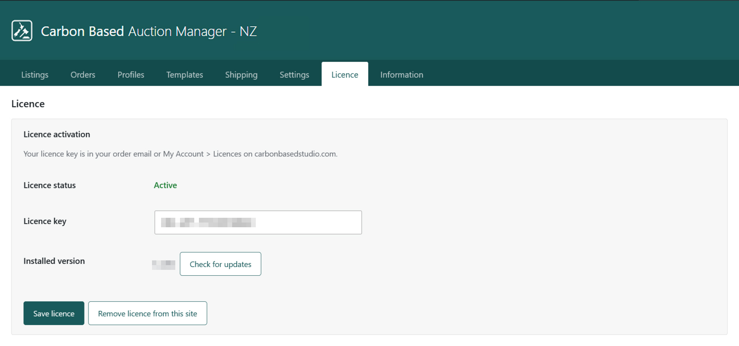This screenshot has height=346, width=739.
Task: Check for updates to installed version
Action: pyautogui.click(x=220, y=264)
